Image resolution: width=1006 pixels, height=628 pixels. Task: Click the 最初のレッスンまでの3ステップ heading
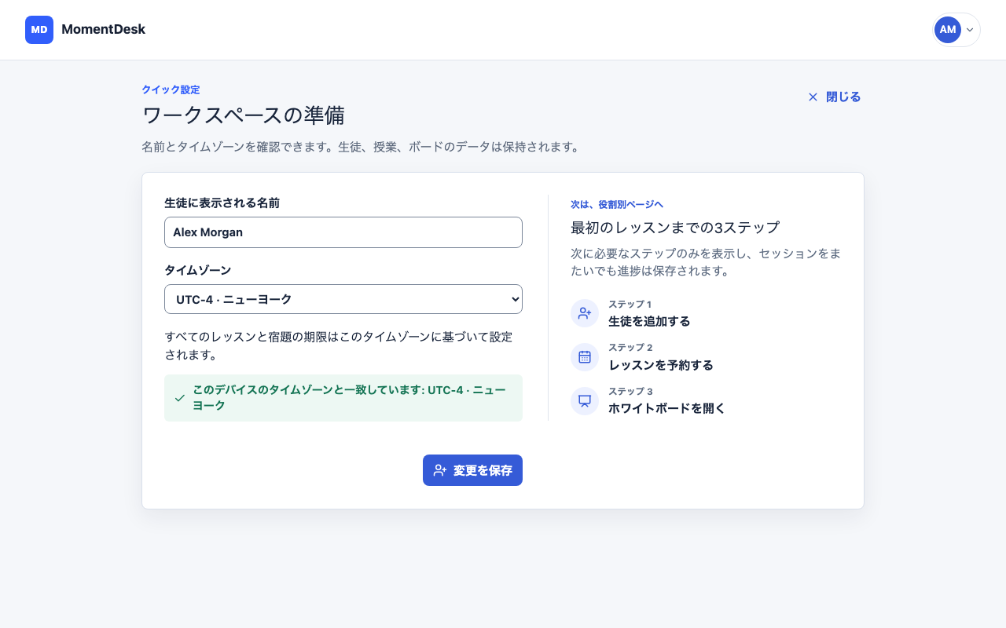[675, 228]
